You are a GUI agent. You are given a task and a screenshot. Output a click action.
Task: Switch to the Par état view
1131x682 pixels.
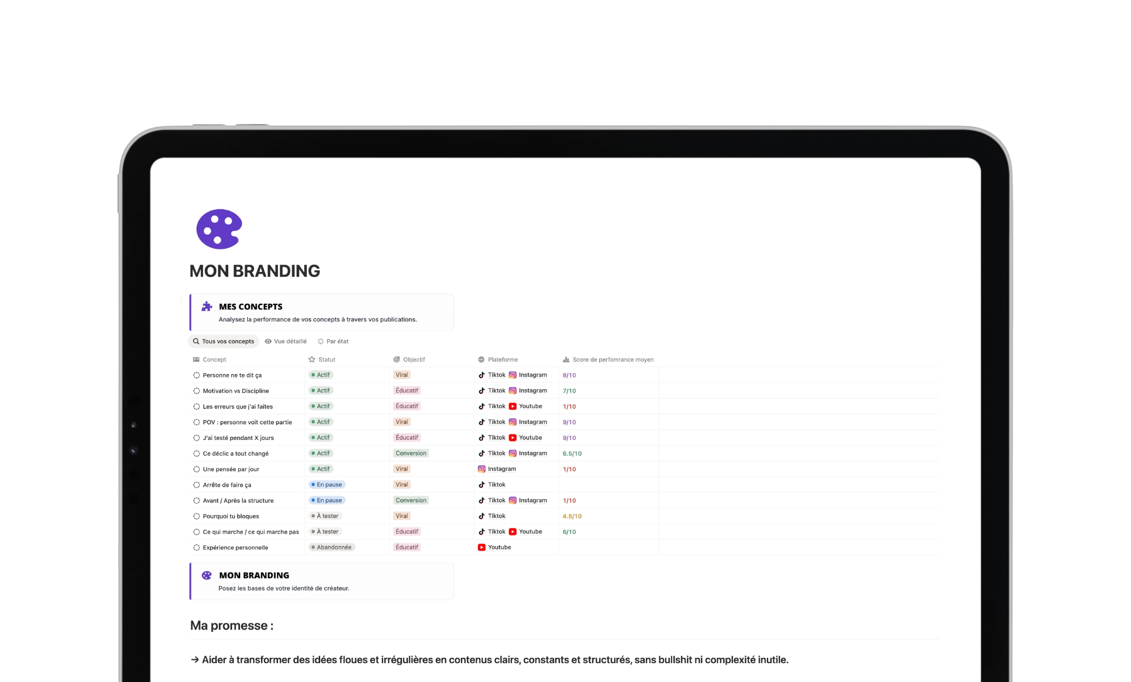coord(333,341)
